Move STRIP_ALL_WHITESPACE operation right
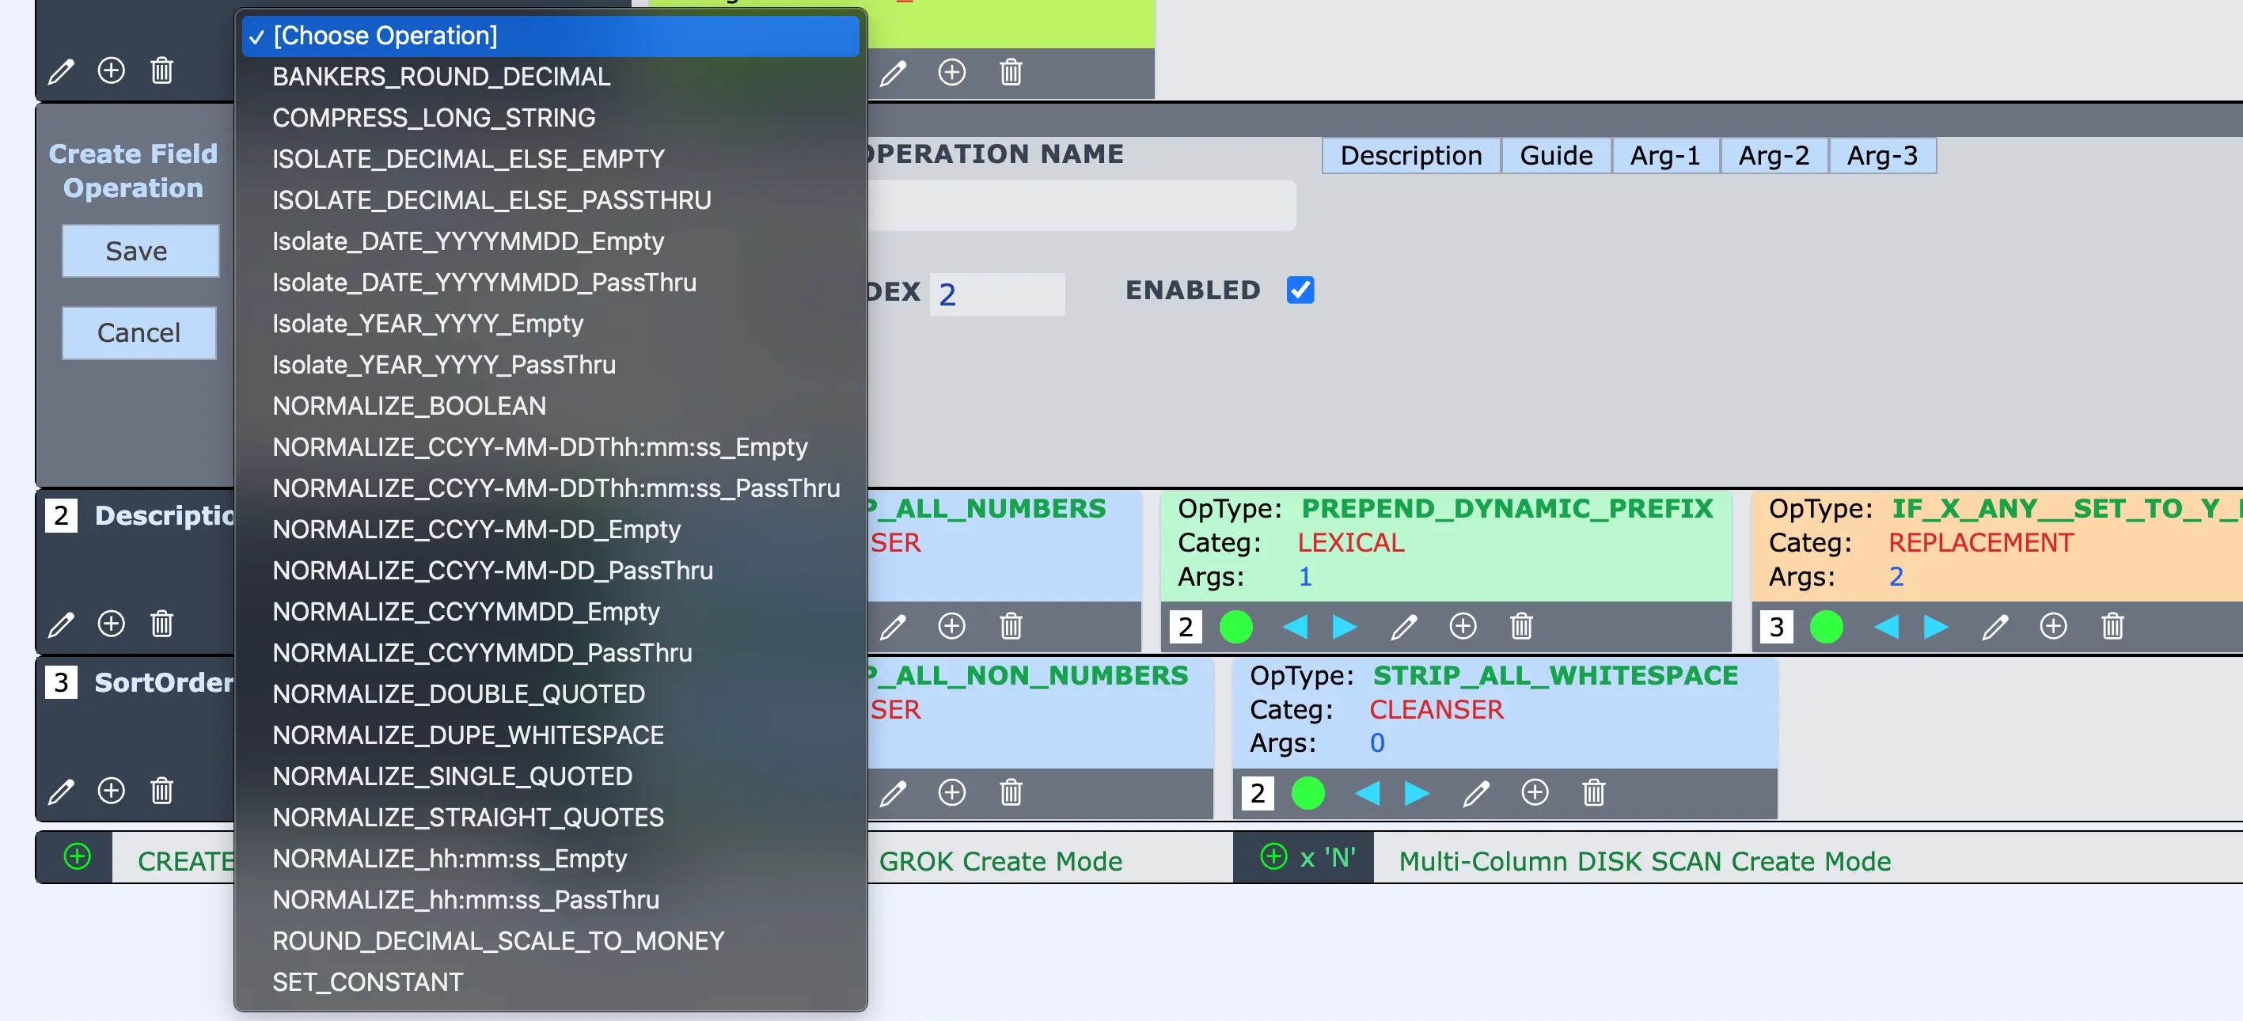Screen dimensions: 2243x1021 [x=1417, y=793]
